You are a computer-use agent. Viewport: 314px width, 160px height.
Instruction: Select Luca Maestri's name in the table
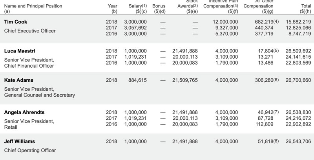pos(19,51)
